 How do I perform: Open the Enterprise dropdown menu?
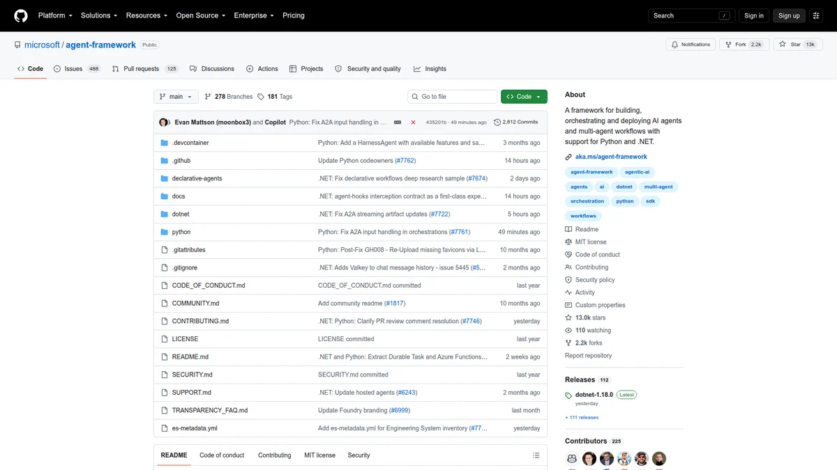tap(254, 15)
